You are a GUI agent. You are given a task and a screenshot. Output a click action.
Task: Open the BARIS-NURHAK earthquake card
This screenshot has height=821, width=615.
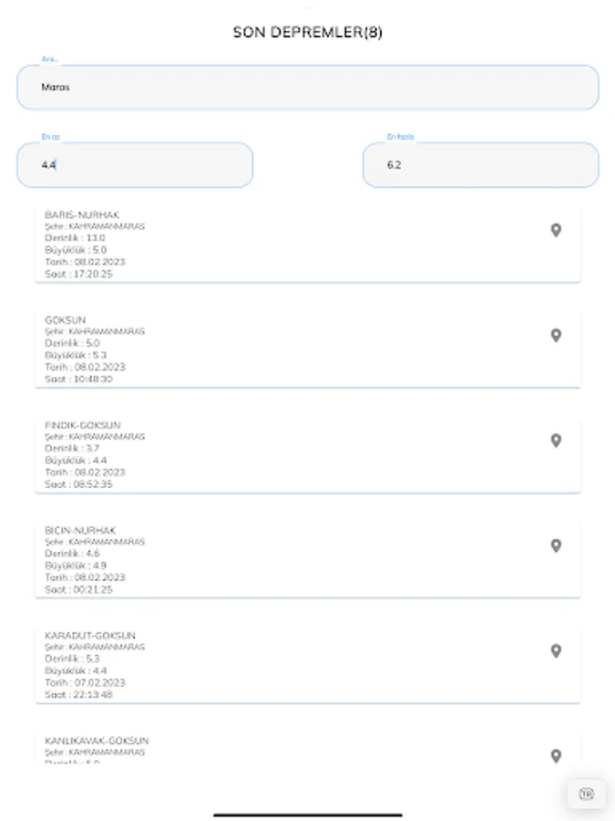(x=273, y=244)
